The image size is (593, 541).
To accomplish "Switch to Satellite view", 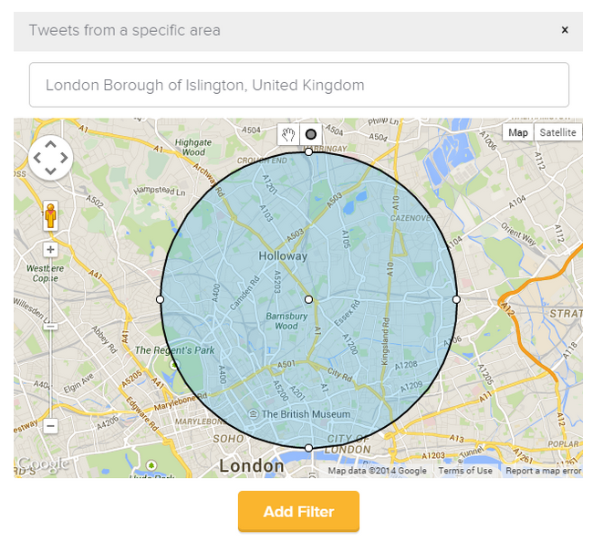I will point(557,132).
